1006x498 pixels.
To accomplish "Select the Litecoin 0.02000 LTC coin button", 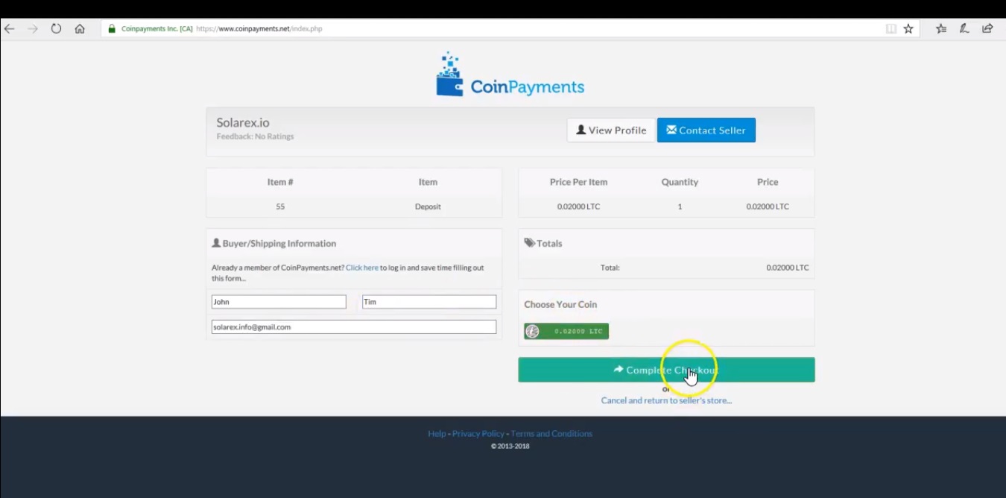I will [566, 331].
